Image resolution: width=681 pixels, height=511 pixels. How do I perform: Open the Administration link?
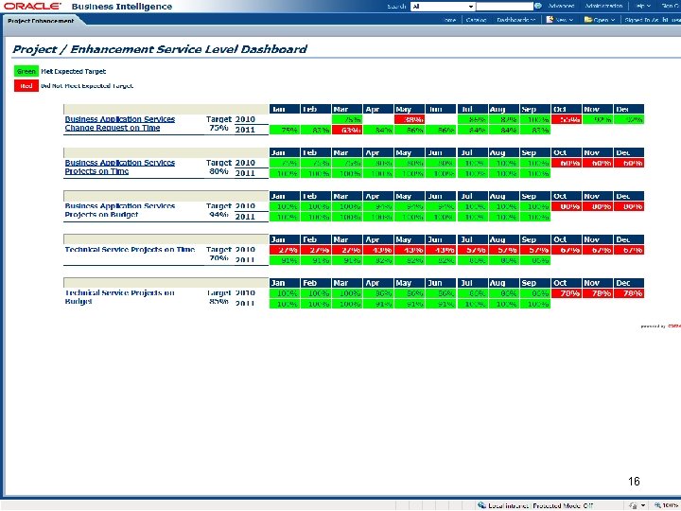(603, 6)
